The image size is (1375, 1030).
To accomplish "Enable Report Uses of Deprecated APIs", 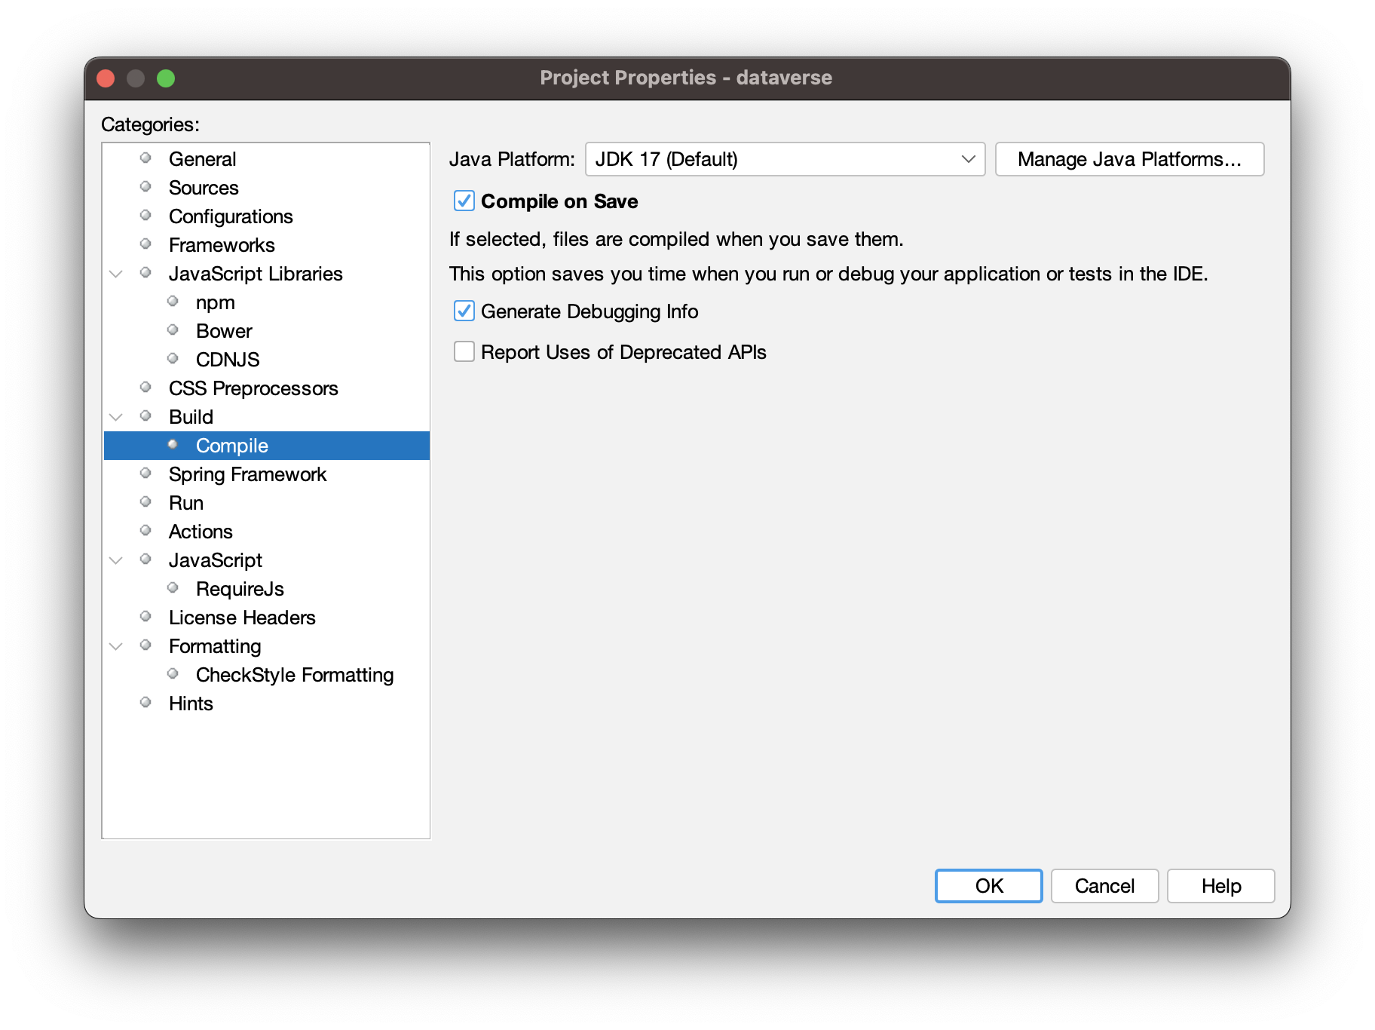I will click(464, 352).
